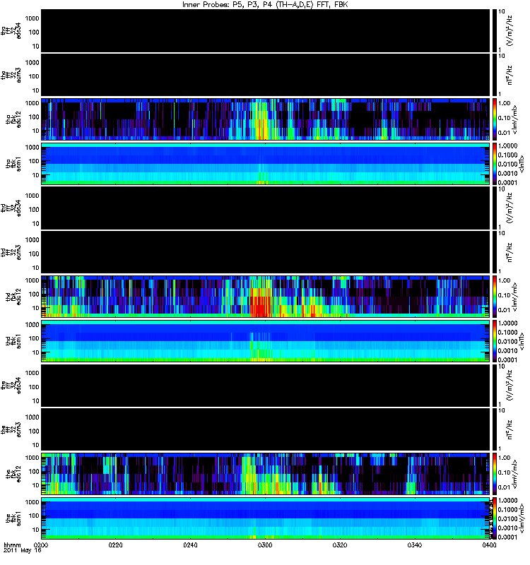Click the "tha fbk scm1" y-axis label
Image resolution: width=530 pixels, height=565 pixels.
pyautogui.click(x=13, y=163)
